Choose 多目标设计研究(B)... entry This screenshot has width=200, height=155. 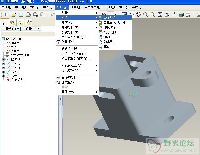point(77,59)
